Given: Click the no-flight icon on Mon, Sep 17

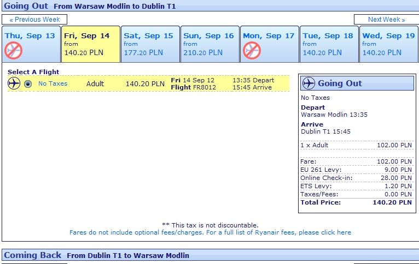Looking at the screenshot, I should 252,50.
